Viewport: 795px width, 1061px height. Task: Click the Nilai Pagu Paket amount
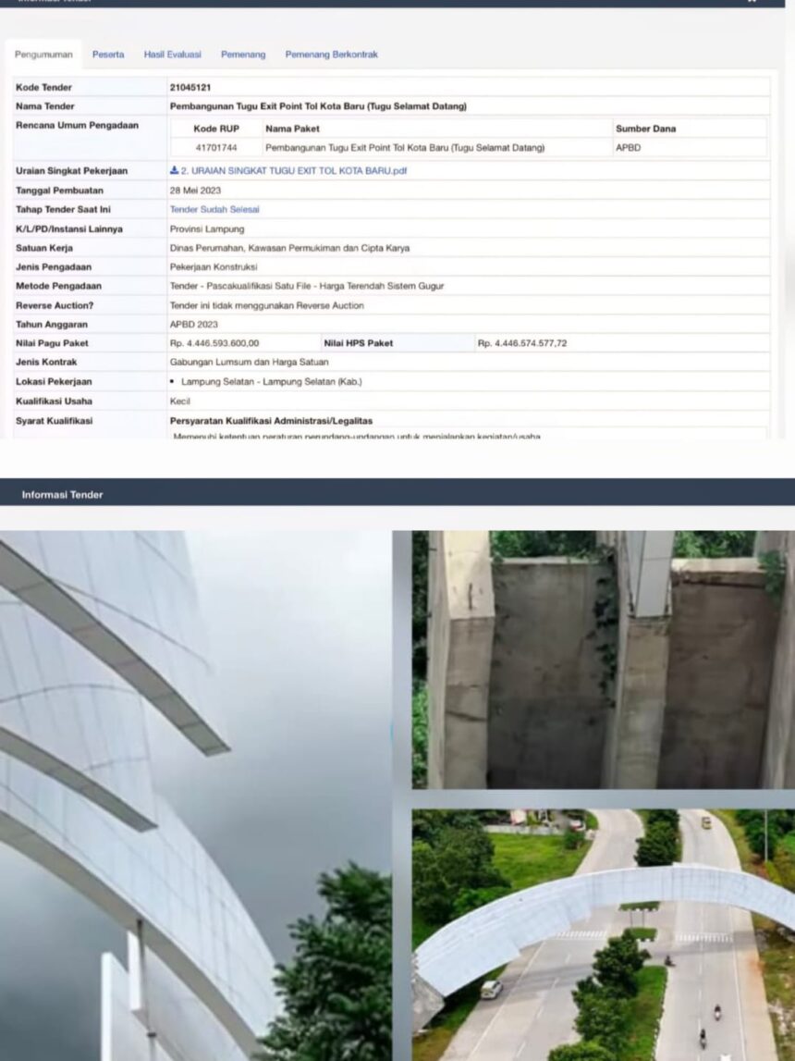[x=214, y=343]
